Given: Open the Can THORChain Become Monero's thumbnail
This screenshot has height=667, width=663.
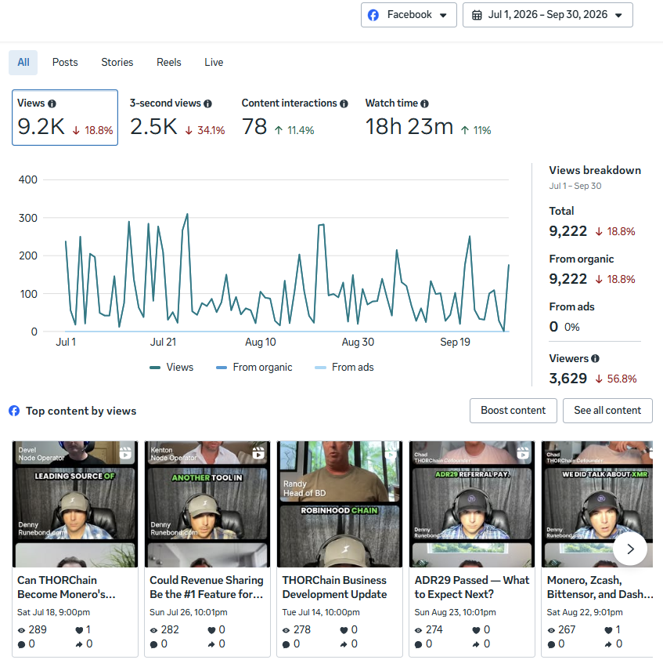Looking at the screenshot, I should click(75, 504).
